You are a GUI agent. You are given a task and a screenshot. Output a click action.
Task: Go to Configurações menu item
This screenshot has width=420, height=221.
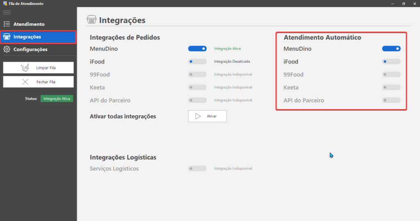[x=38, y=49]
